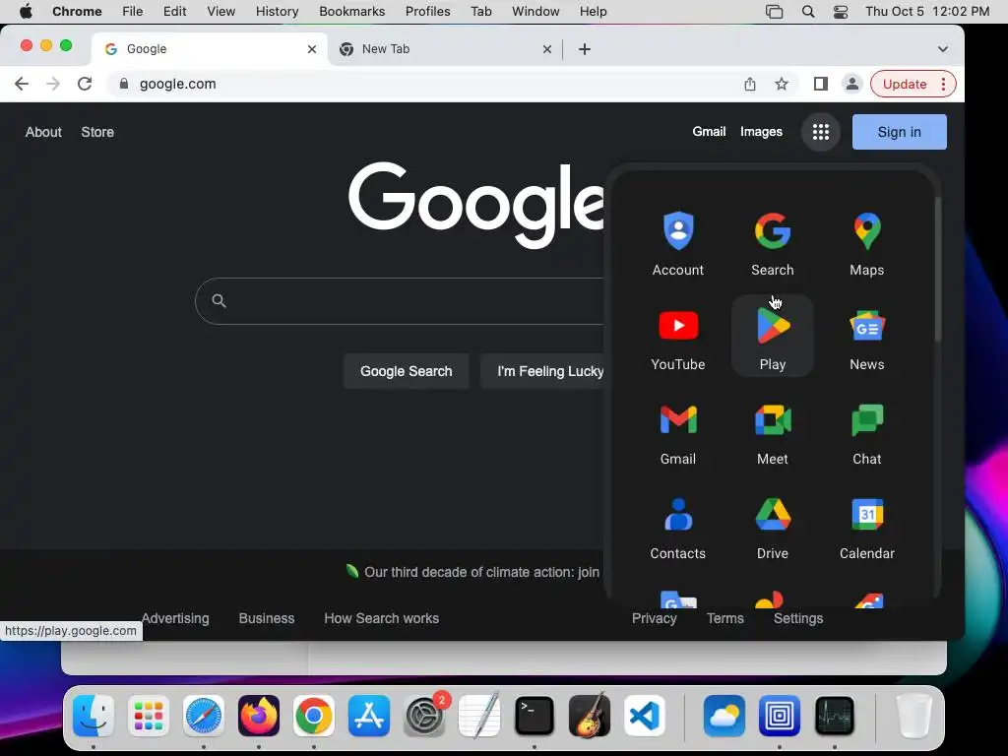The width and height of the screenshot is (1008, 756).
Task: Open Visual Studio Code from the Dock
Action: pyautogui.click(x=644, y=716)
